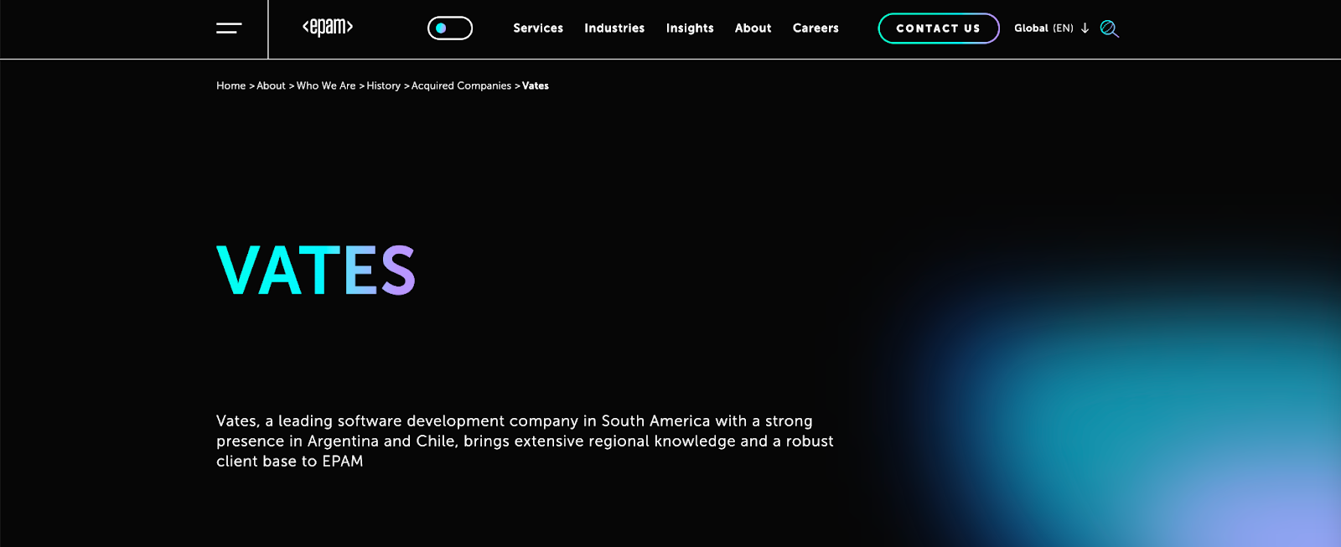This screenshot has height=547, width=1341.
Task: Click the Vates description paragraph
Action: (525, 441)
